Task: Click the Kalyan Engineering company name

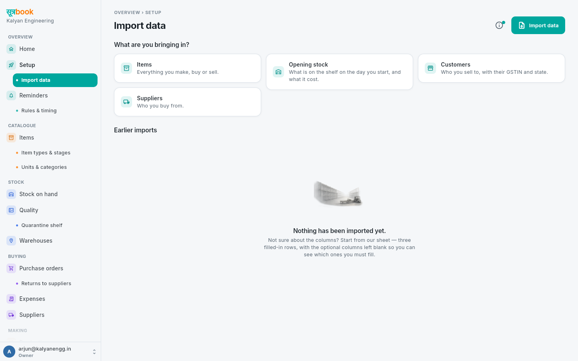Action: tap(30, 21)
